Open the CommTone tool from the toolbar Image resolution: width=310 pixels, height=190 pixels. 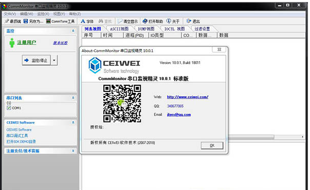60,21
